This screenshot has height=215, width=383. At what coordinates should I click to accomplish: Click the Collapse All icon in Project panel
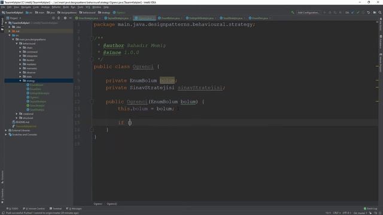click(x=59, y=18)
